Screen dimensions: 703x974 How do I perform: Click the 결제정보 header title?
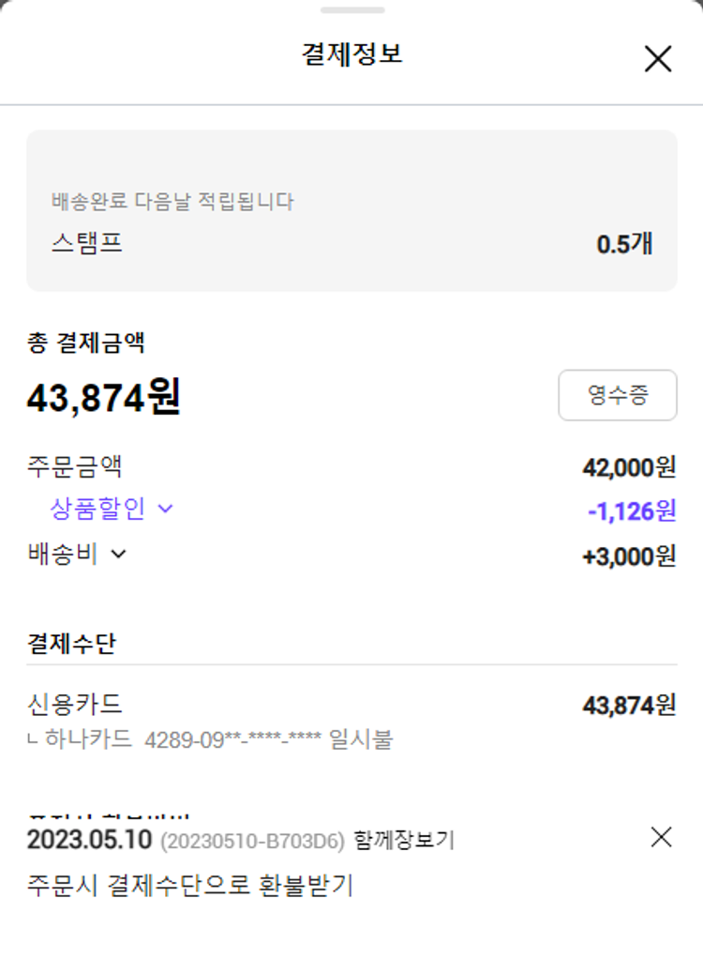pyautogui.click(x=351, y=54)
